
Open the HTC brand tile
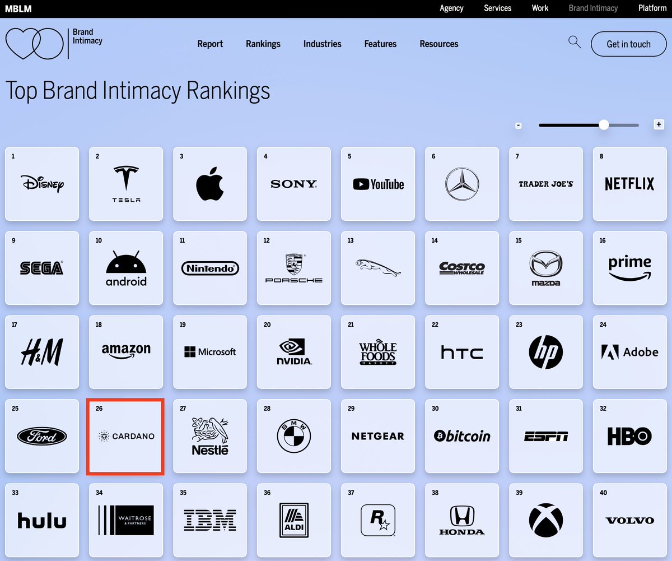(462, 352)
